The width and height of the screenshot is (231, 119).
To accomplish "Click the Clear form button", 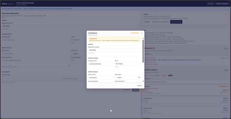I will [x=127, y=90].
